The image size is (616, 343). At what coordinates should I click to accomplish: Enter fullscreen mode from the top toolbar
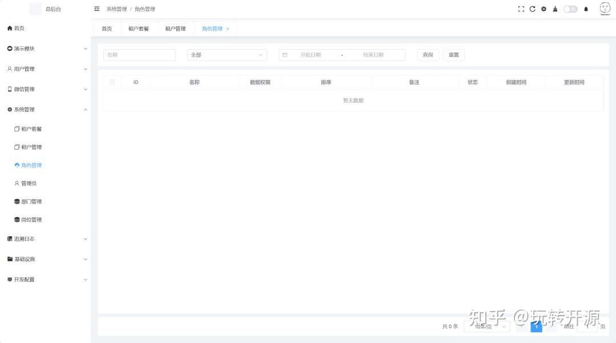[x=520, y=9]
